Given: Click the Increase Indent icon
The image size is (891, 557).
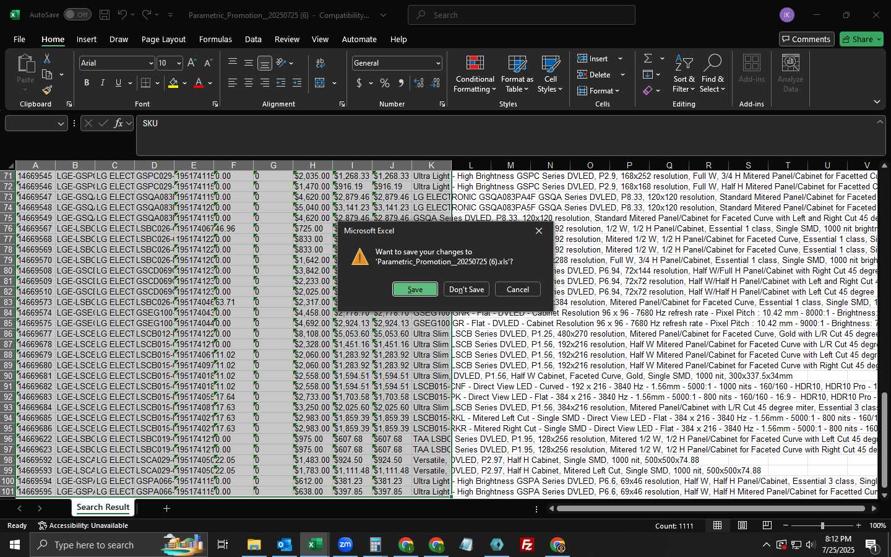Looking at the screenshot, I should point(297,83).
